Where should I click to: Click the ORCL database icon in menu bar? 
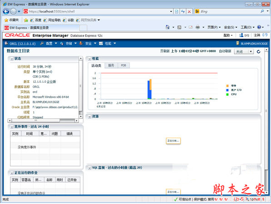coord(6,43)
